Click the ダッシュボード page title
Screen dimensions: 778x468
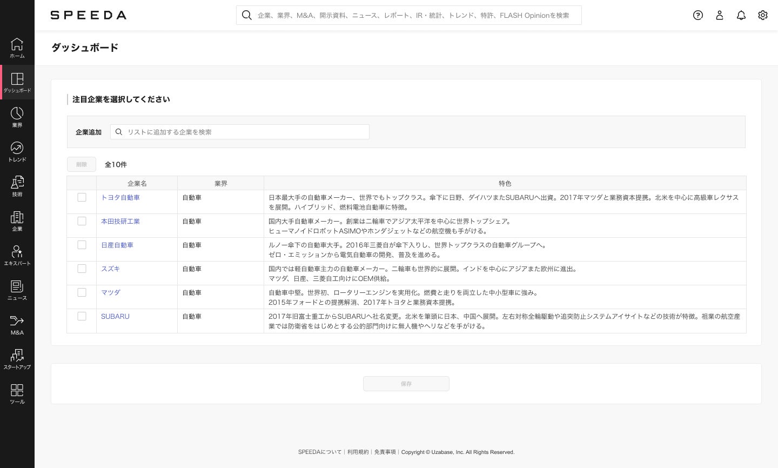tap(85, 48)
